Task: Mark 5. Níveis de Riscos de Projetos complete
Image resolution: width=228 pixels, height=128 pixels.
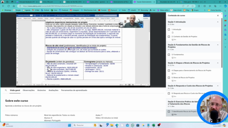Action: tap(169, 78)
